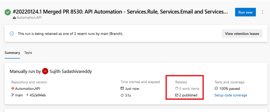The height and width of the screenshot is (112, 270).
Task: Click the 0 work items link
Action: pos(189,89)
